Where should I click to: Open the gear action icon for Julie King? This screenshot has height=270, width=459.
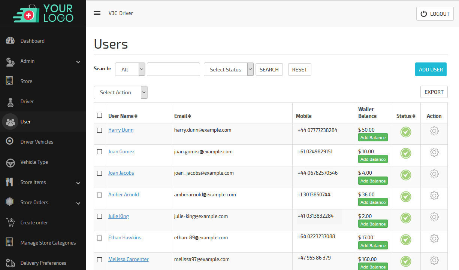(x=434, y=217)
